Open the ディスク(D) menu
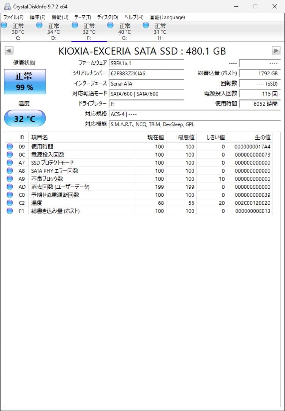This screenshot has width=285, height=411. tap(108, 17)
